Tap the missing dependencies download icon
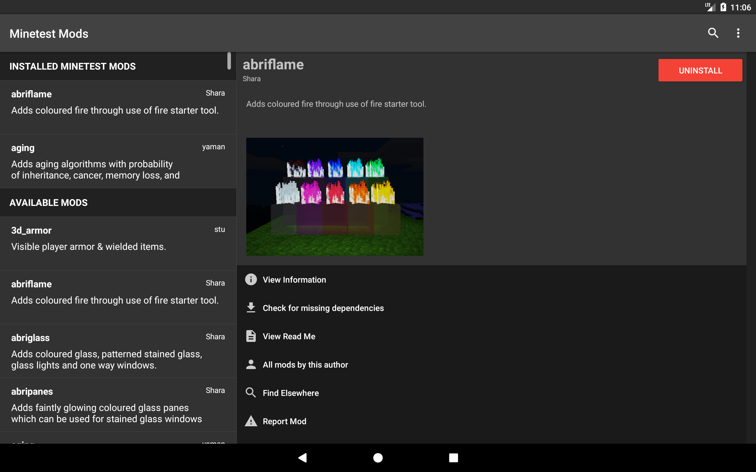This screenshot has width=756, height=472. [251, 308]
